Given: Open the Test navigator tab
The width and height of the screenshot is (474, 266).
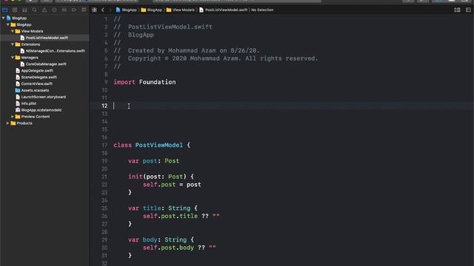Looking at the screenshot, I should (54, 10).
